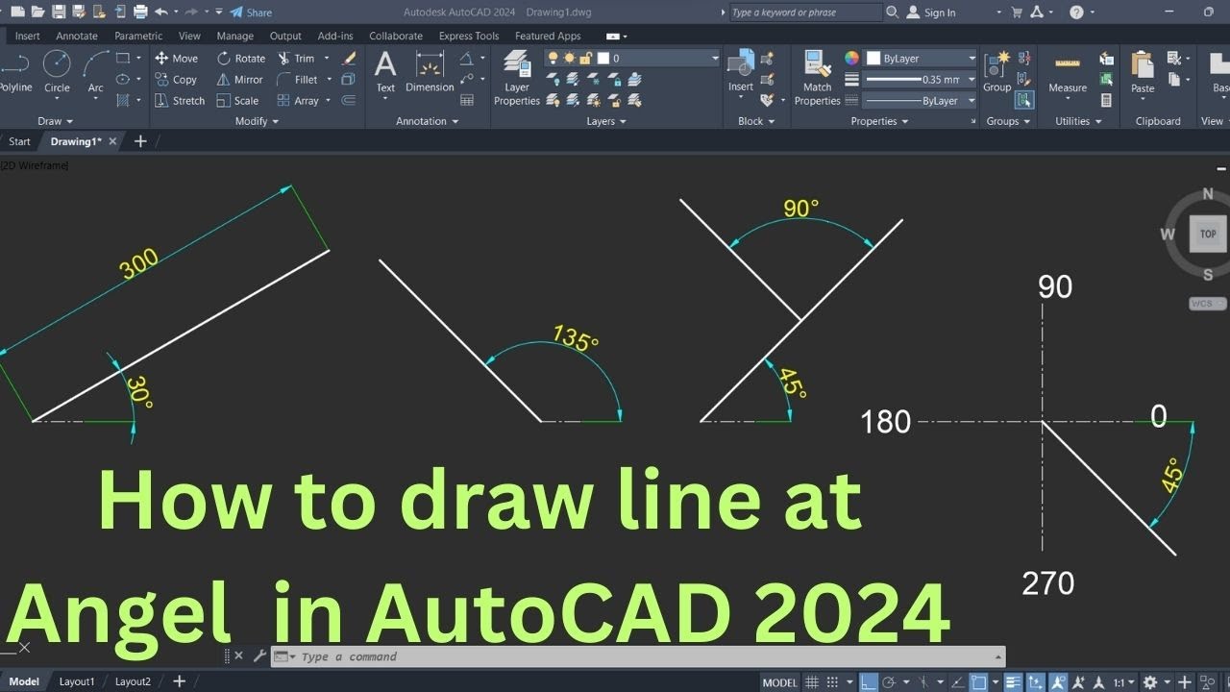
Task: Click the object color wheel icon
Action: (851, 59)
